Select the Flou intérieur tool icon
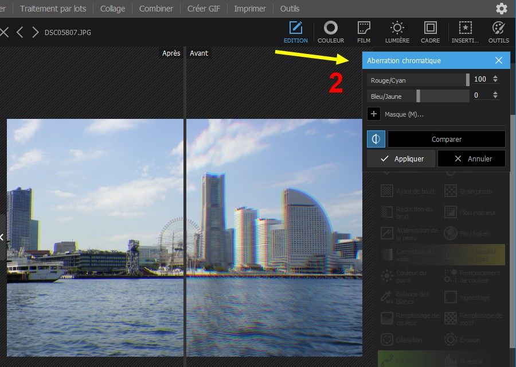 click(x=451, y=212)
